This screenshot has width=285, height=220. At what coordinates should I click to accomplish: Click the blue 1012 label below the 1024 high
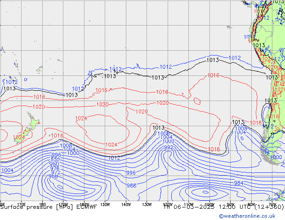click(114, 158)
